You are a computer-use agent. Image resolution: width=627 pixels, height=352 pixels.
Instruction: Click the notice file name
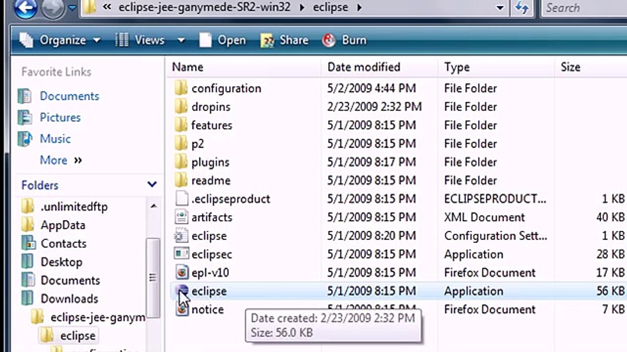tap(207, 310)
